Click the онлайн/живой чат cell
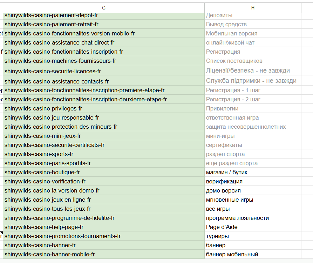This screenshot has width=313, height=263. pyautogui.click(x=253, y=42)
